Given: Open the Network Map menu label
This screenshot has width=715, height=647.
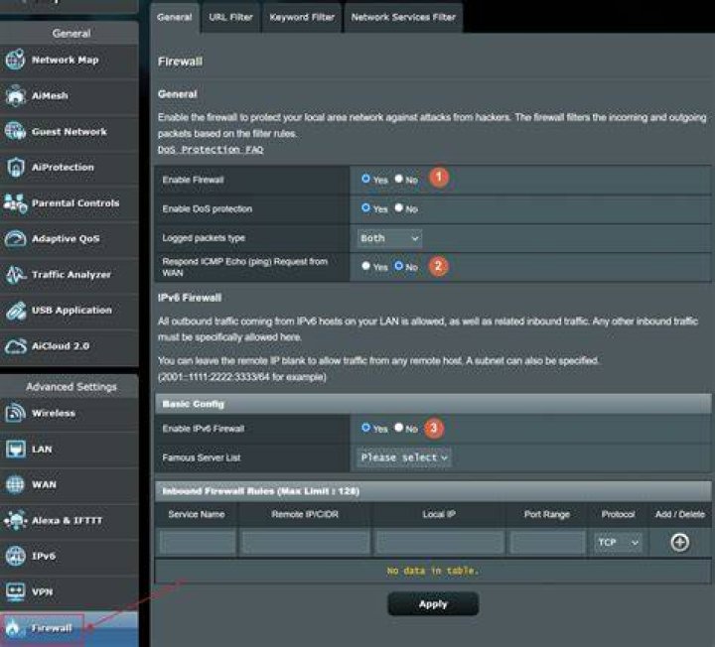Looking at the screenshot, I should tap(66, 60).
